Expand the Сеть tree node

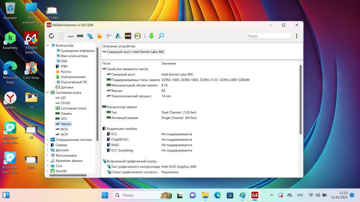point(48,166)
